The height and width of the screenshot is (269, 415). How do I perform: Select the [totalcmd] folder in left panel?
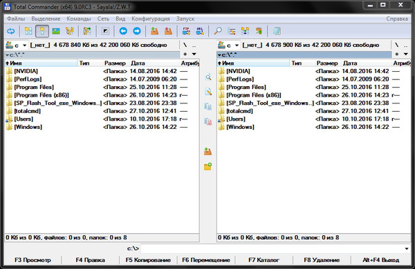click(27, 111)
